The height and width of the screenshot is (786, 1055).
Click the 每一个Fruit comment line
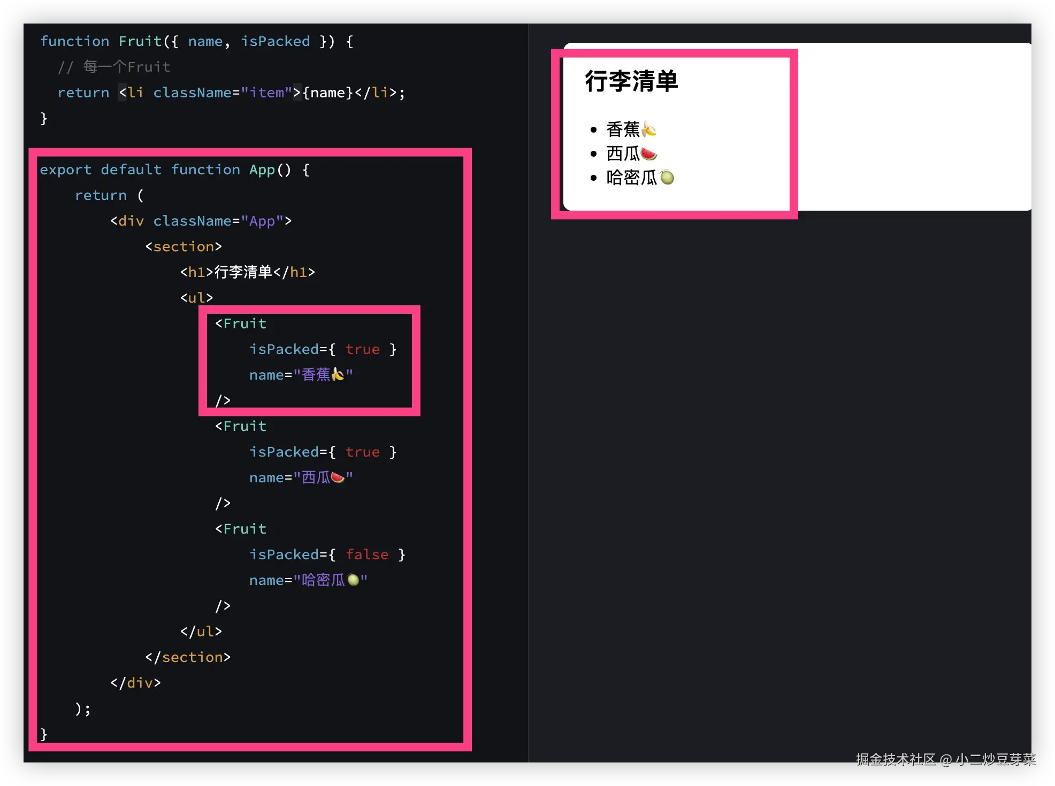114,67
